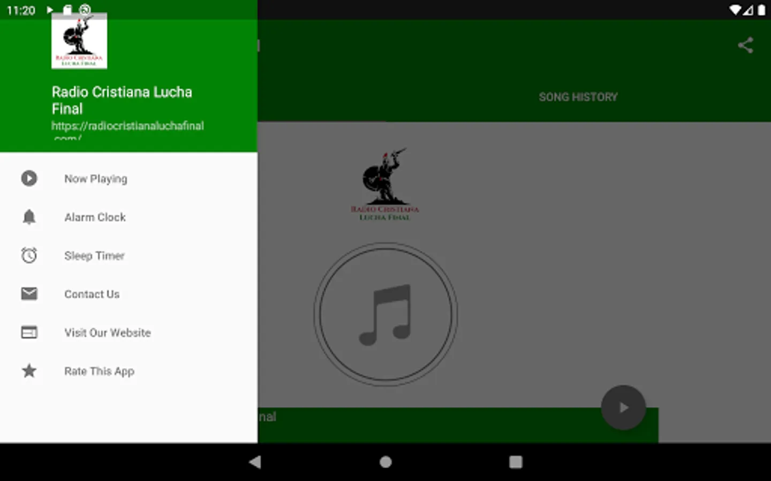Tap the Android back navigation button

[x=255, y=462]
